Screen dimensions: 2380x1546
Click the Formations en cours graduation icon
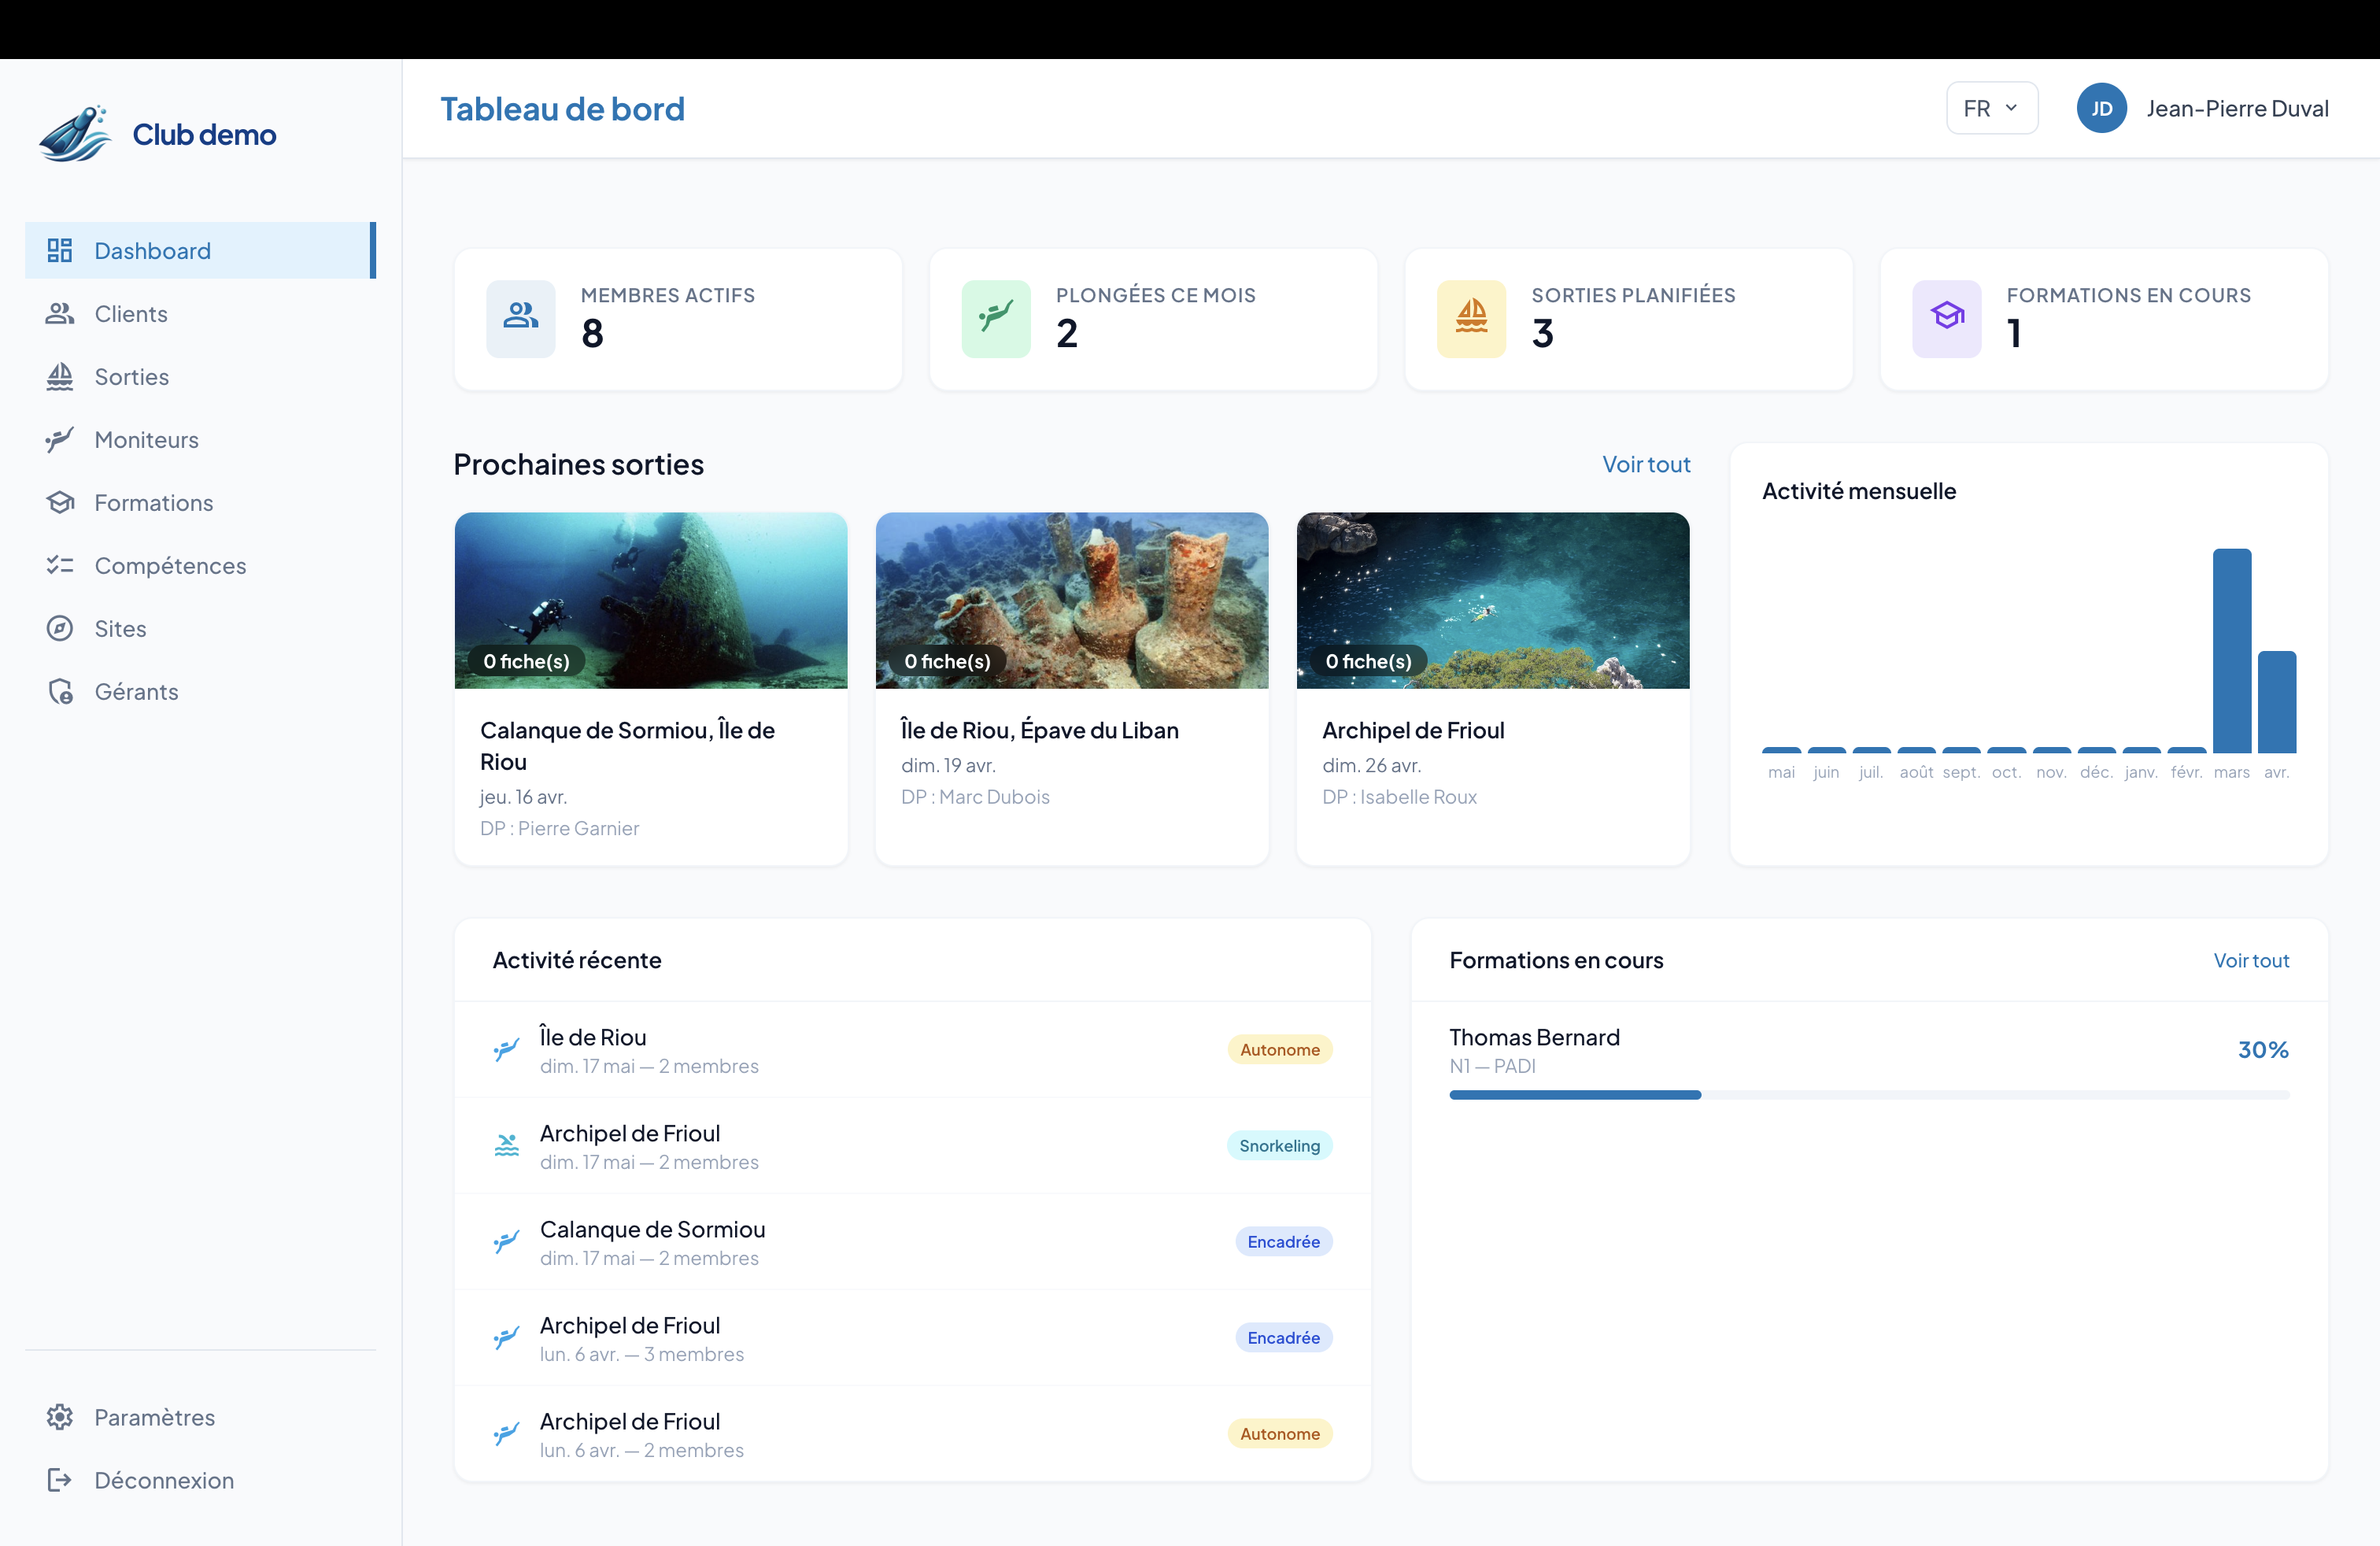click(1946, 318)
